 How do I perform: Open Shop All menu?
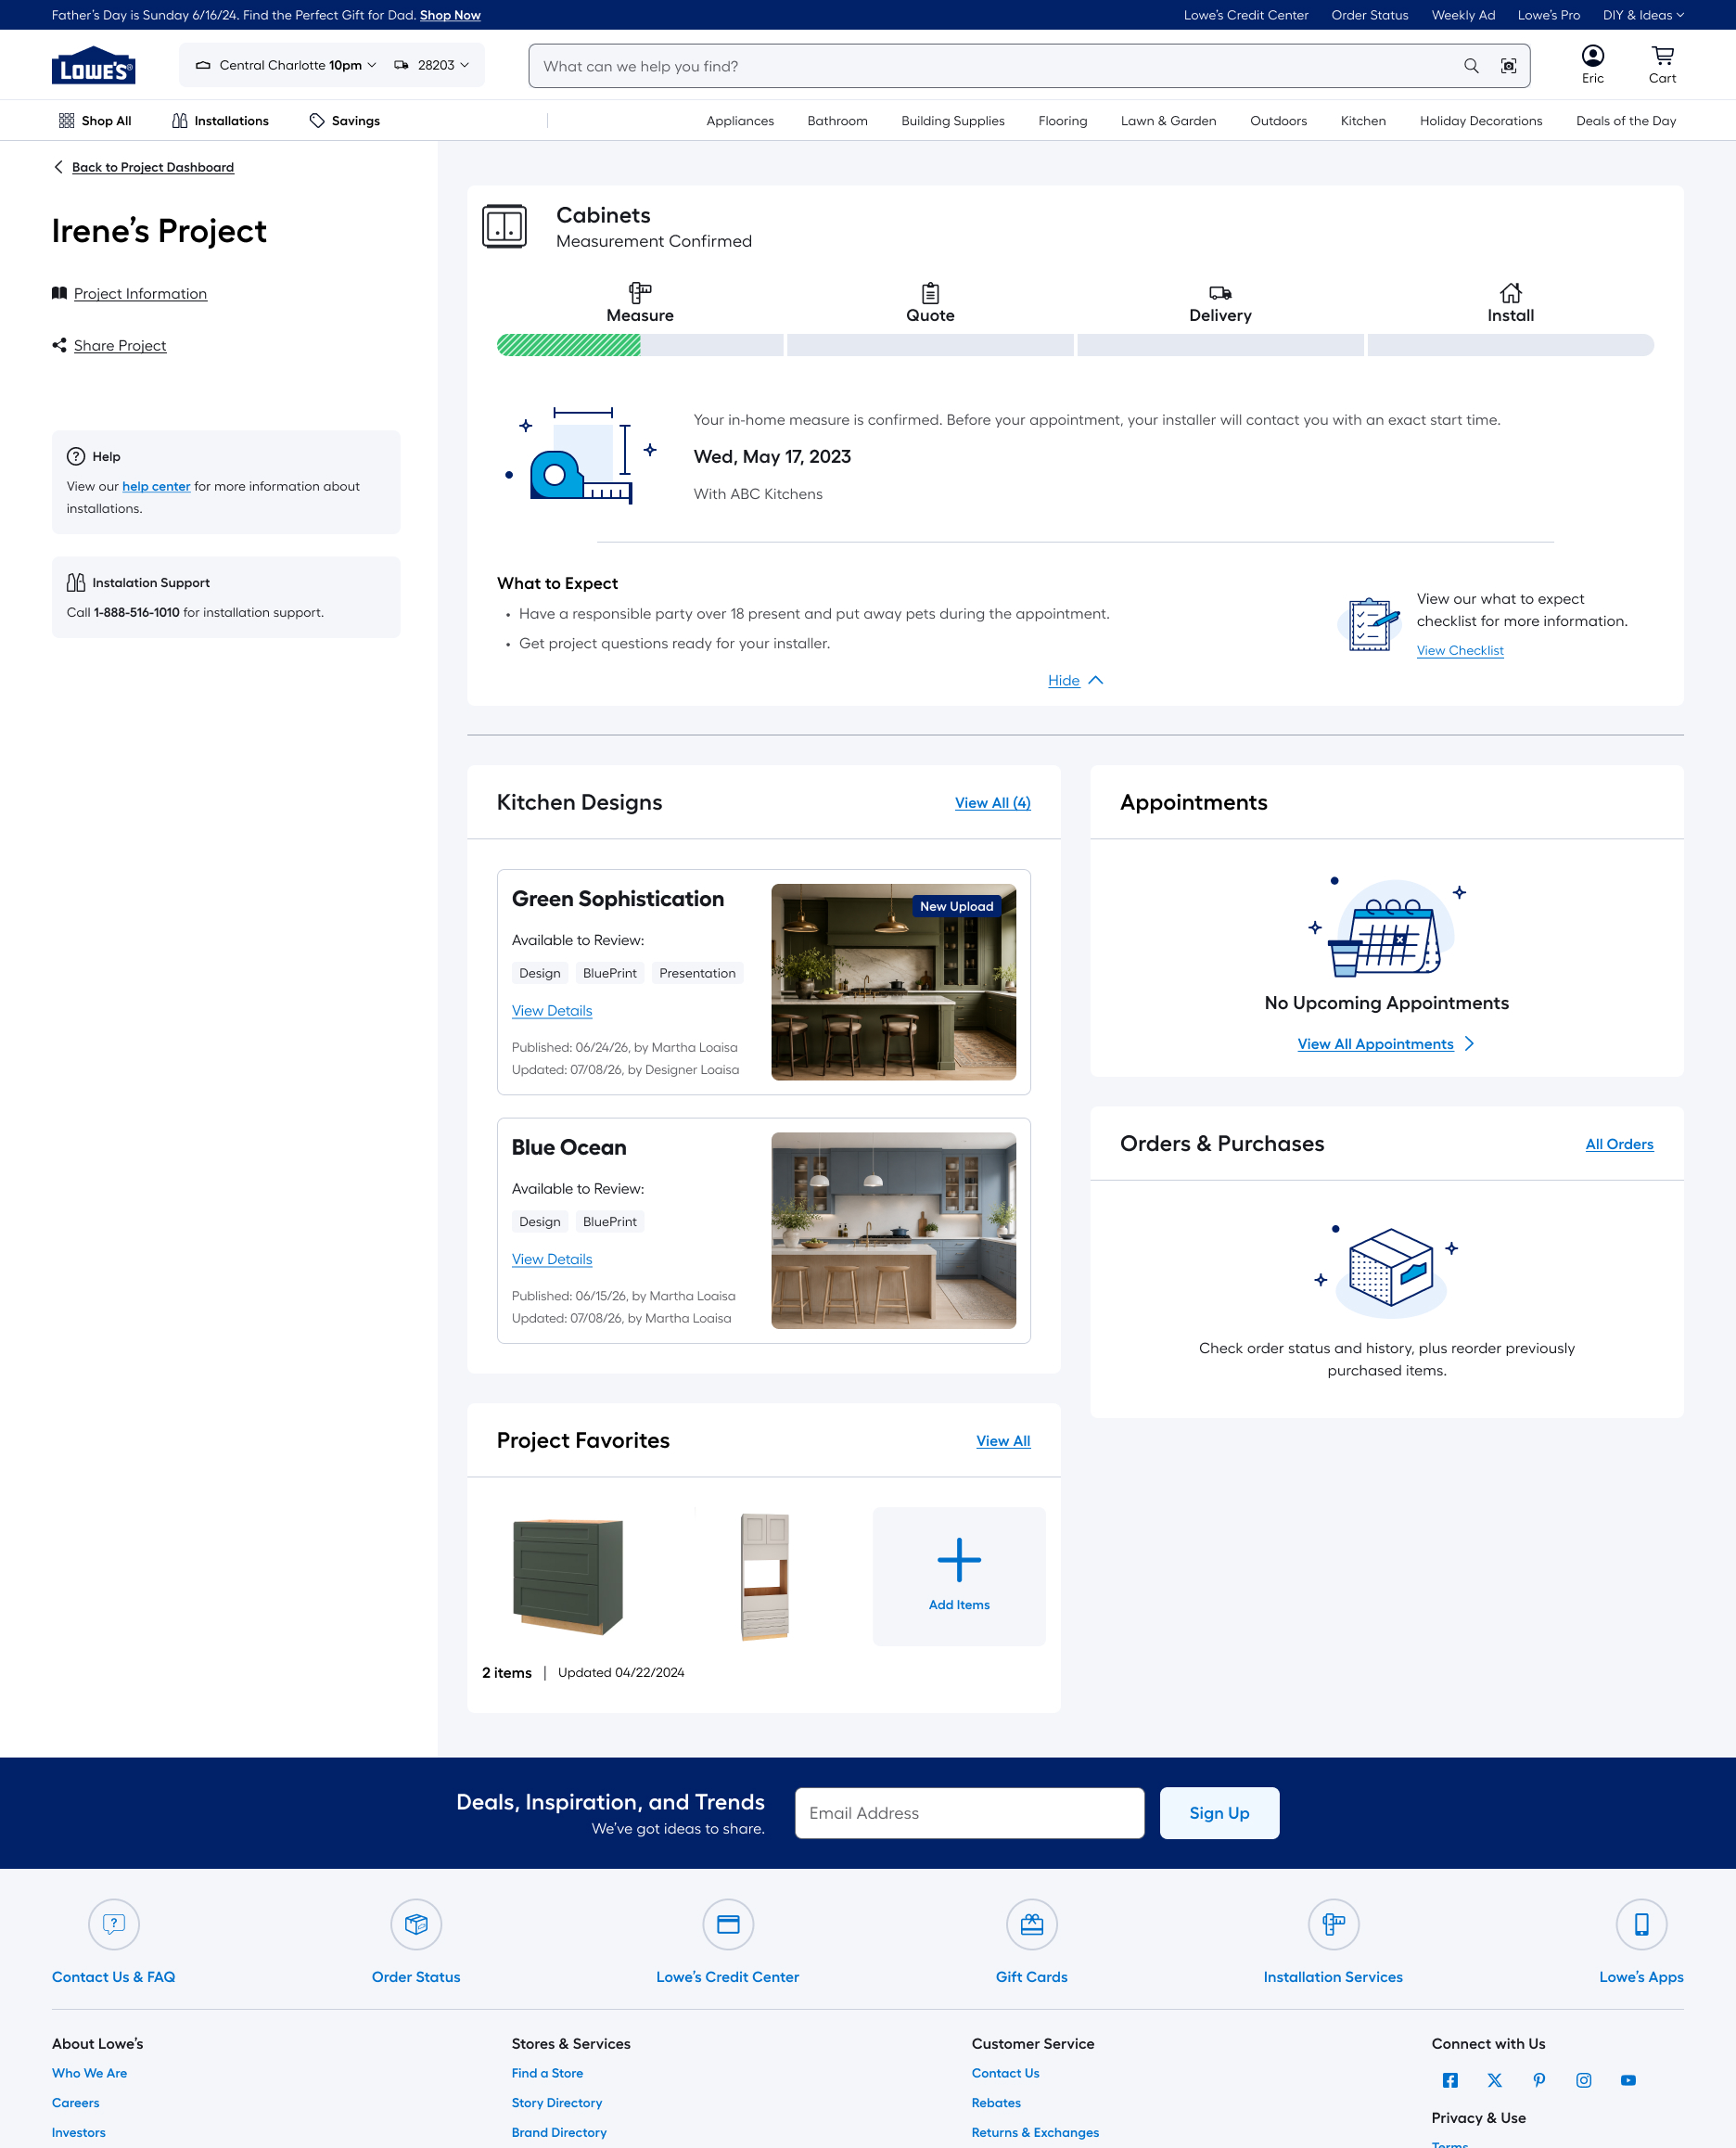click(95, 121)
